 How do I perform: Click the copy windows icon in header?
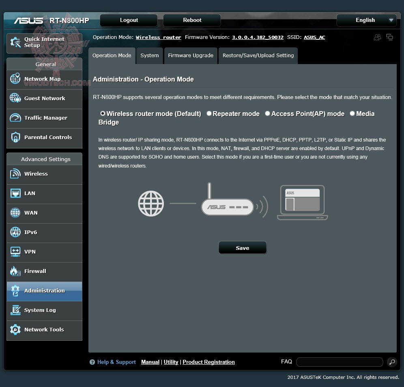[x=389, y=37]
